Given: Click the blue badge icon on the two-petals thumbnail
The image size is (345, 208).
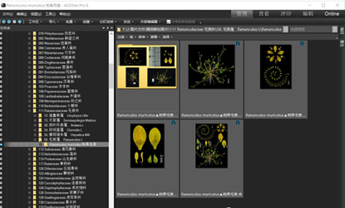Looking at the screenshot, I should click(x=174, y=123).
